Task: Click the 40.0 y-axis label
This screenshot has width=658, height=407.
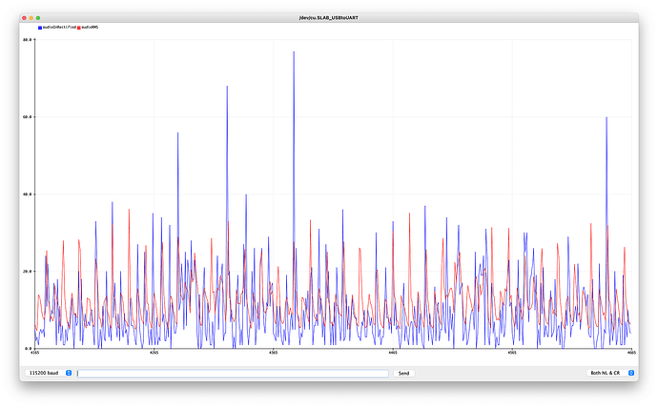Action: pos(28,194)
